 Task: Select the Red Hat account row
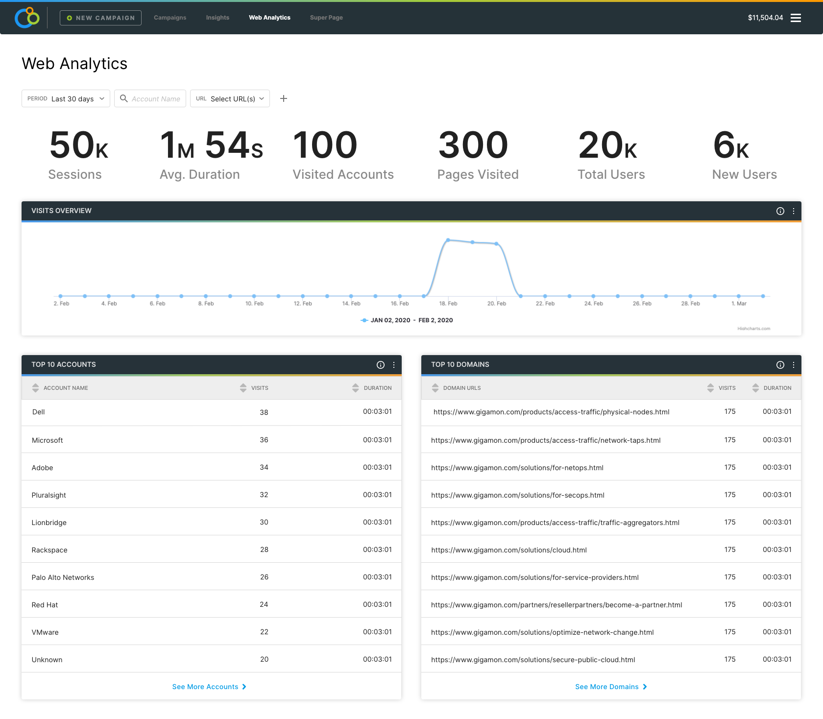(x=212, y=604)
